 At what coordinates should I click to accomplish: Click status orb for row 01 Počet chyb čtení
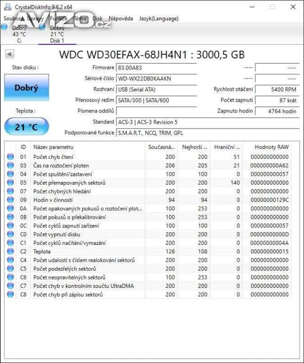tap(10, 157)
